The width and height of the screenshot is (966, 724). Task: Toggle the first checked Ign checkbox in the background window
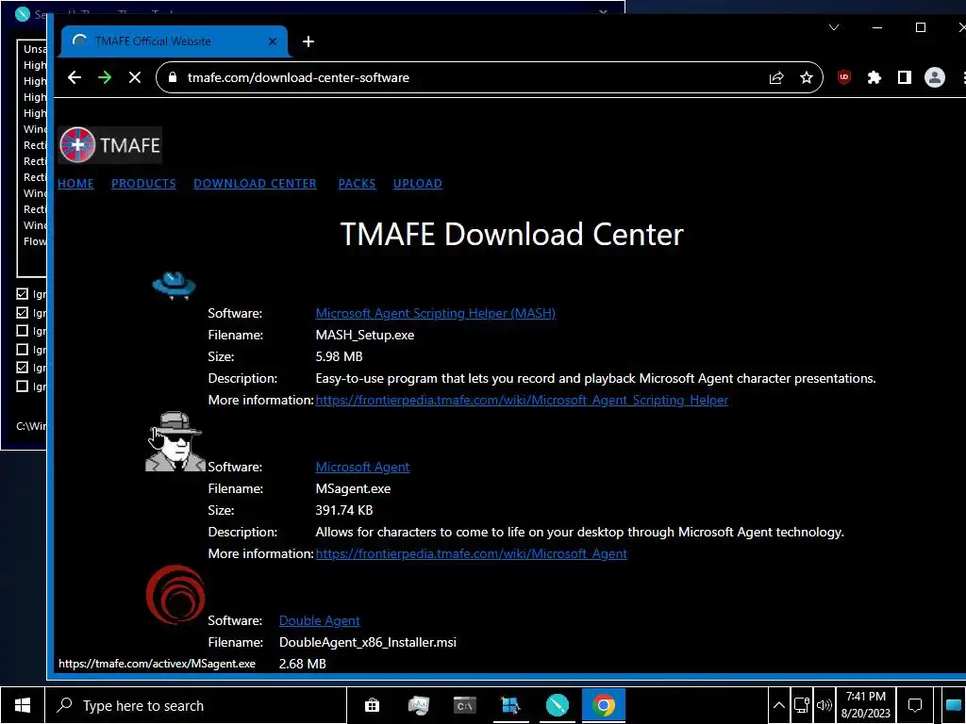point(23,294)
